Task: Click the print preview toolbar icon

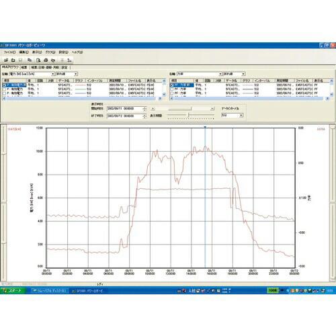Action: point(38,60)
